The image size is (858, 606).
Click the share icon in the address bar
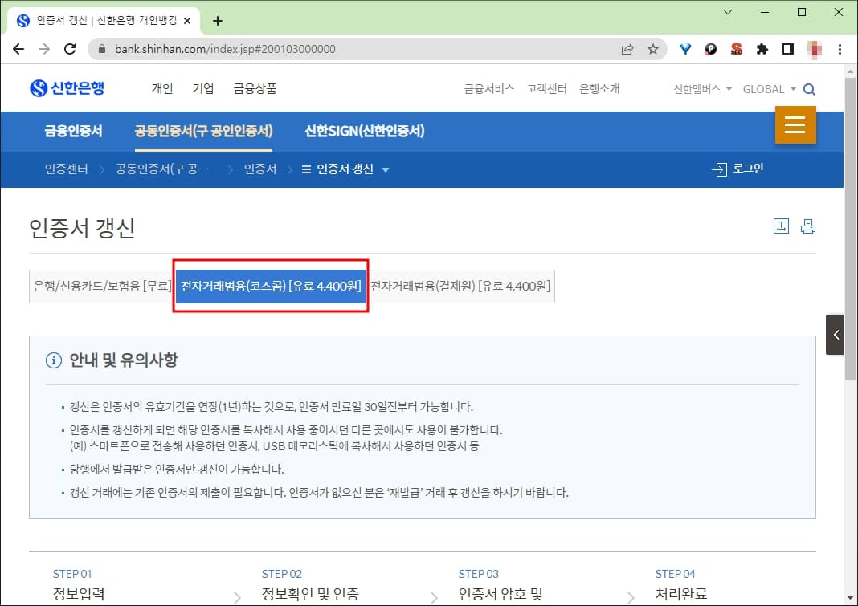627,49
